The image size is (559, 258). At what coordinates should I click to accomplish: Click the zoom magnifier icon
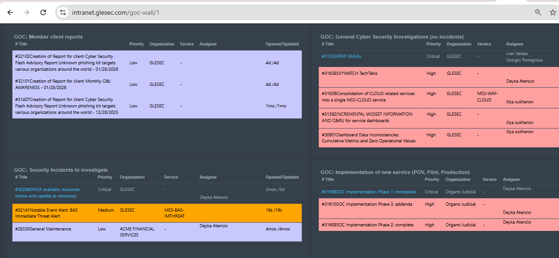[538, 12]
